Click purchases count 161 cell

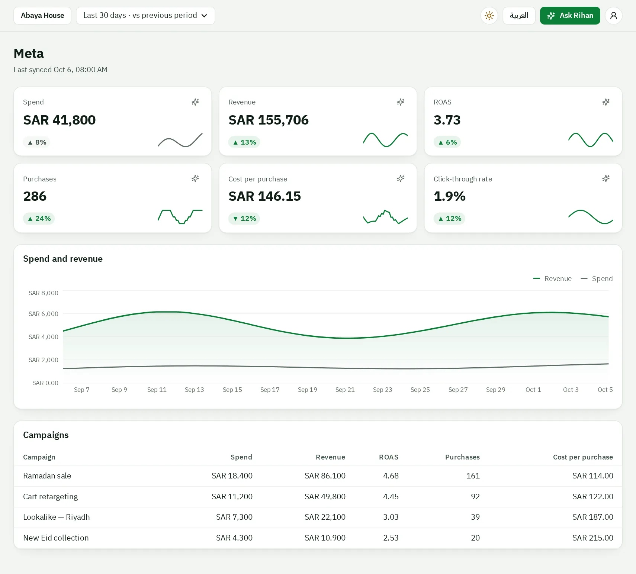click(473, 476)
